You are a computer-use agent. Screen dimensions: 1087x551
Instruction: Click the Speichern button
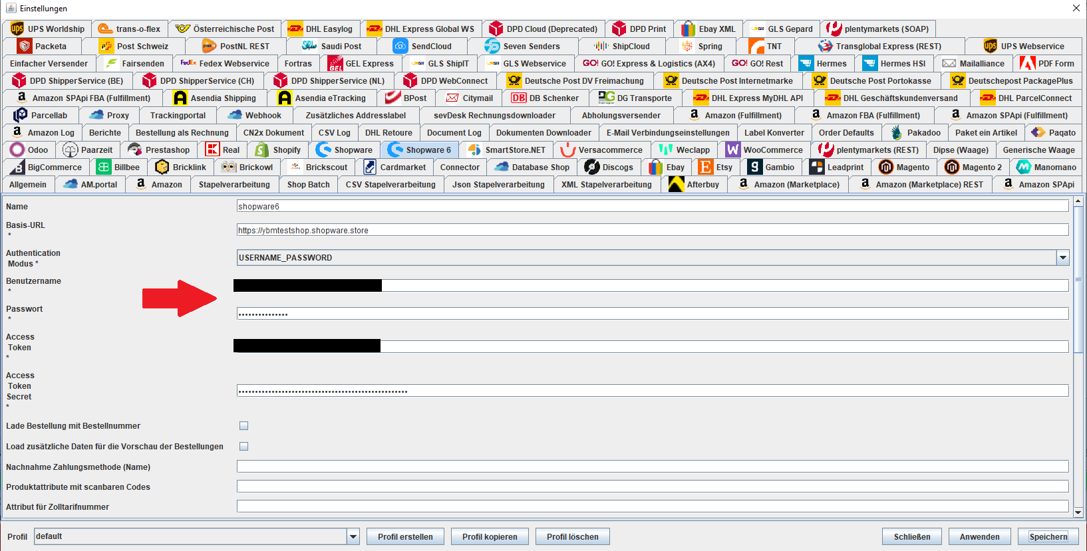[1048, 536]
